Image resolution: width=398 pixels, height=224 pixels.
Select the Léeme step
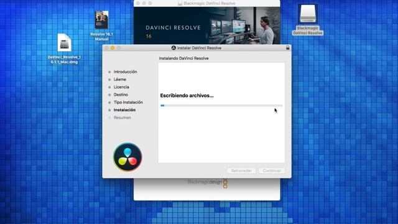120,80
